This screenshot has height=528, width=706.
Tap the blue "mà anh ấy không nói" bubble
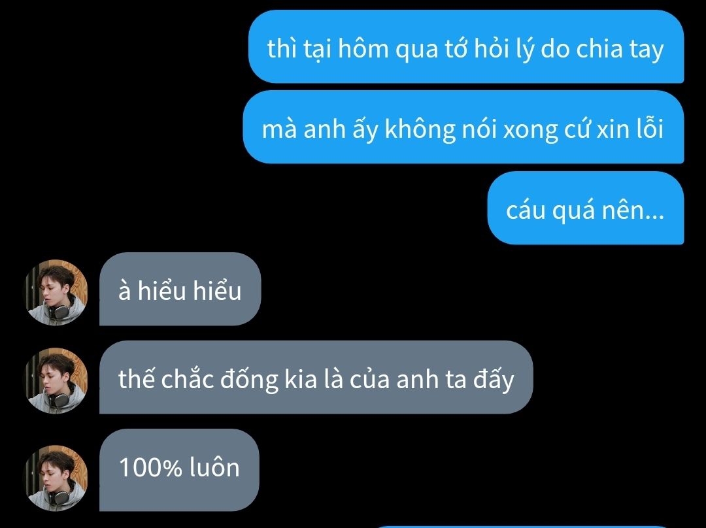[463, 127]
